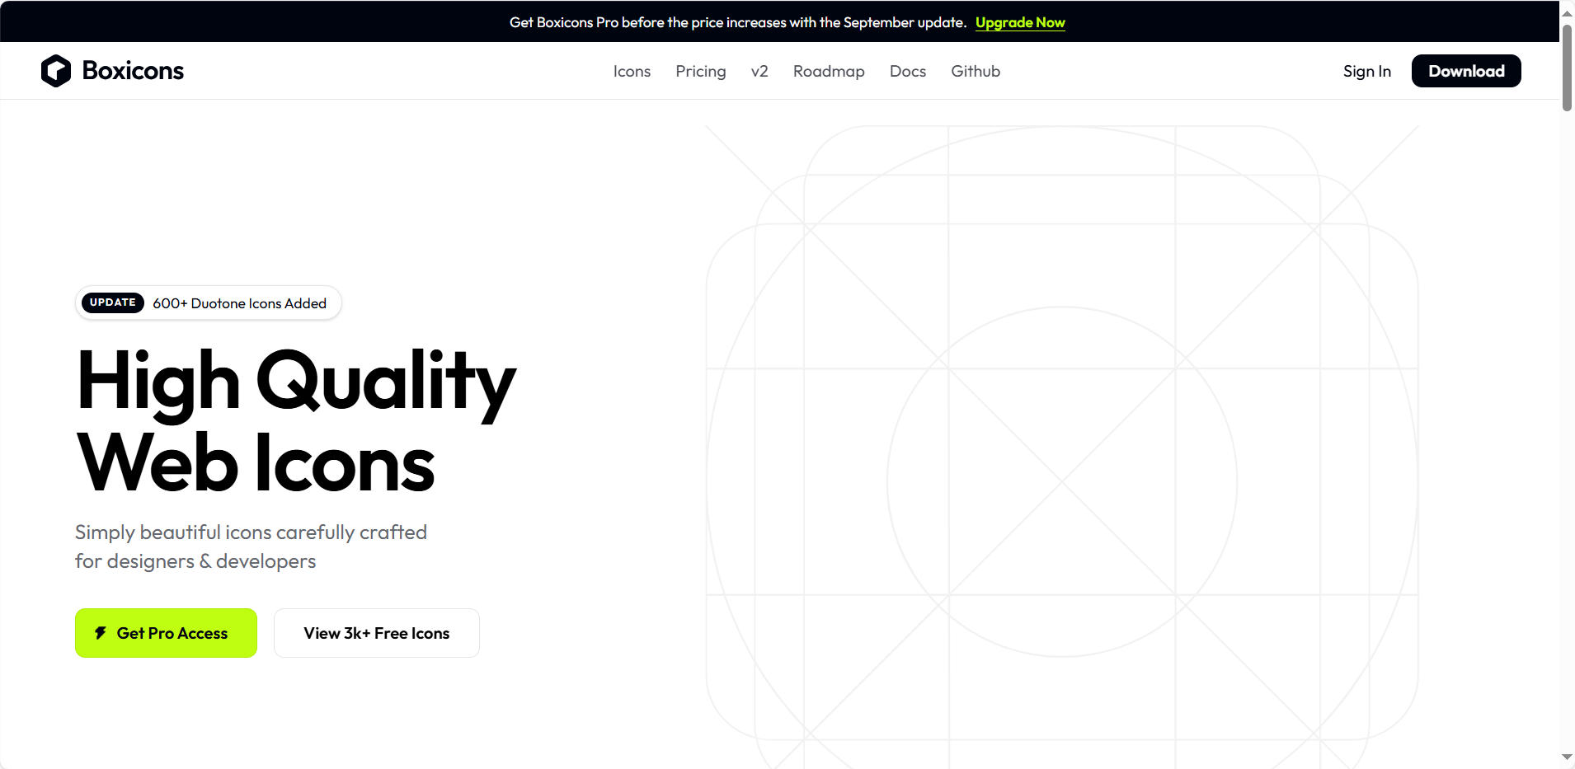Select the v2 navigation item
This screenshot has width=1575, height=769.
coord(759,72)
